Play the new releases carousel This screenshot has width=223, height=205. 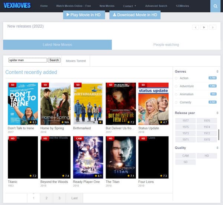pos(204,27)
